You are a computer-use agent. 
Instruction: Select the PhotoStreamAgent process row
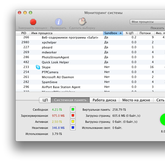90,57
